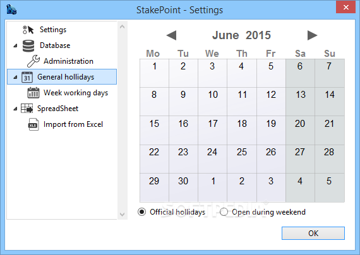
Task: Advance to the next month with the right arrow
Action: [x=312, y=35]
